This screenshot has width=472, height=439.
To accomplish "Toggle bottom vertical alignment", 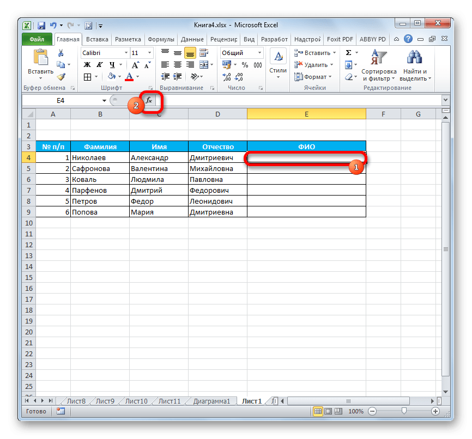I will click(190, 53).
